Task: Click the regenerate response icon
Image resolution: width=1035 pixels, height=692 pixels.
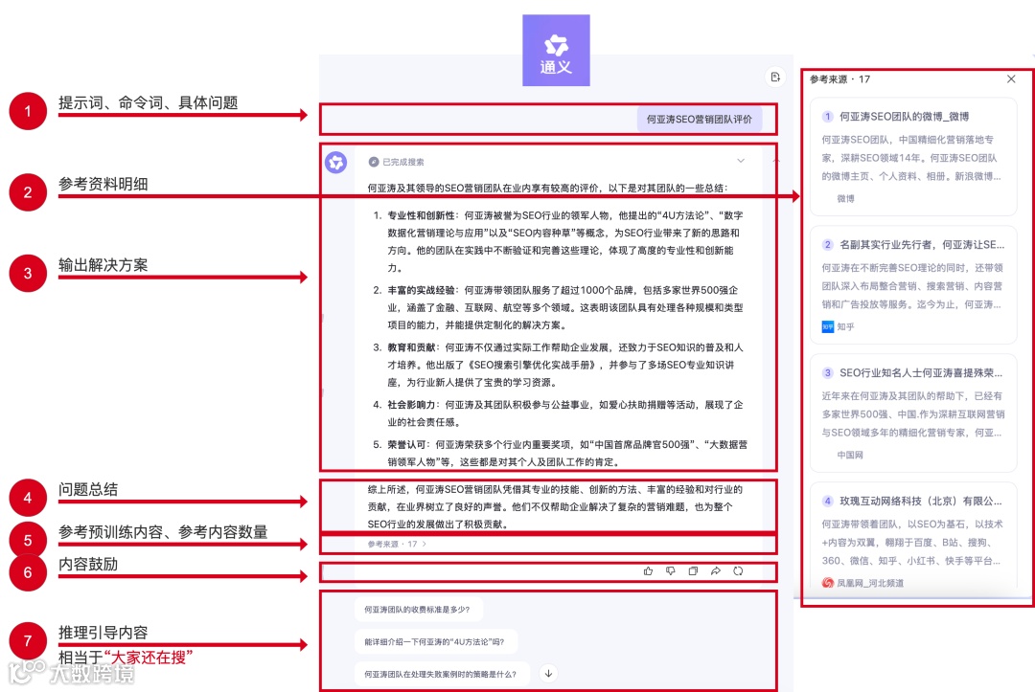Action: [738, 571]
